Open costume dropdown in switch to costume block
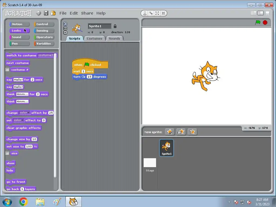 (x=46, y=55)
